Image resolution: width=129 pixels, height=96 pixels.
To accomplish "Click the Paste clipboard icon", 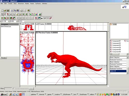I will point(18,11).
